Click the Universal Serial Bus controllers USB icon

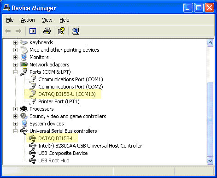(24, 131)
